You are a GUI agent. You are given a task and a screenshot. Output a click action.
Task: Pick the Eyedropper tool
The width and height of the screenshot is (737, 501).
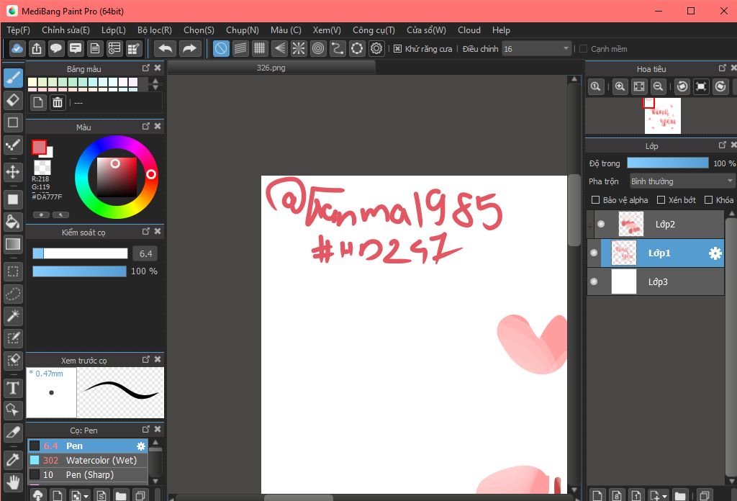13,460
